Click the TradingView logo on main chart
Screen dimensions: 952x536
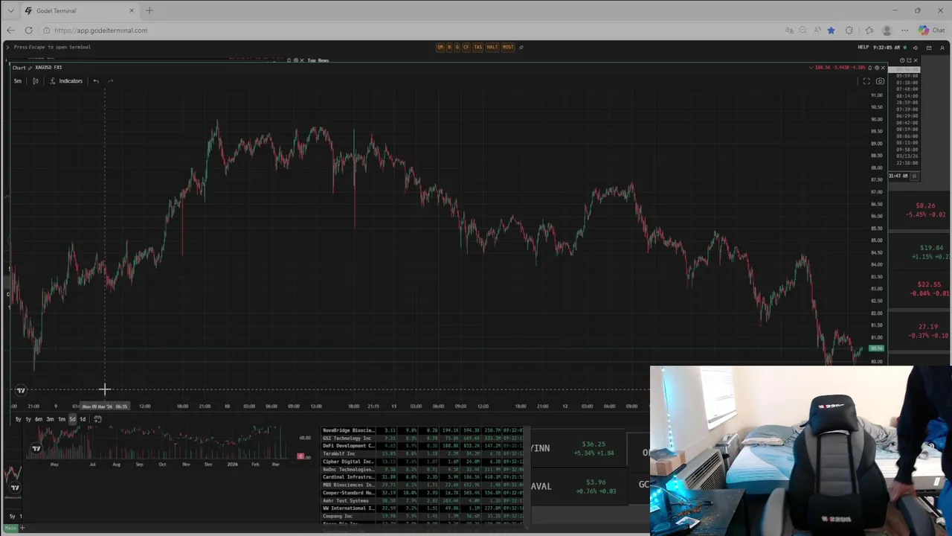point(21,390)
